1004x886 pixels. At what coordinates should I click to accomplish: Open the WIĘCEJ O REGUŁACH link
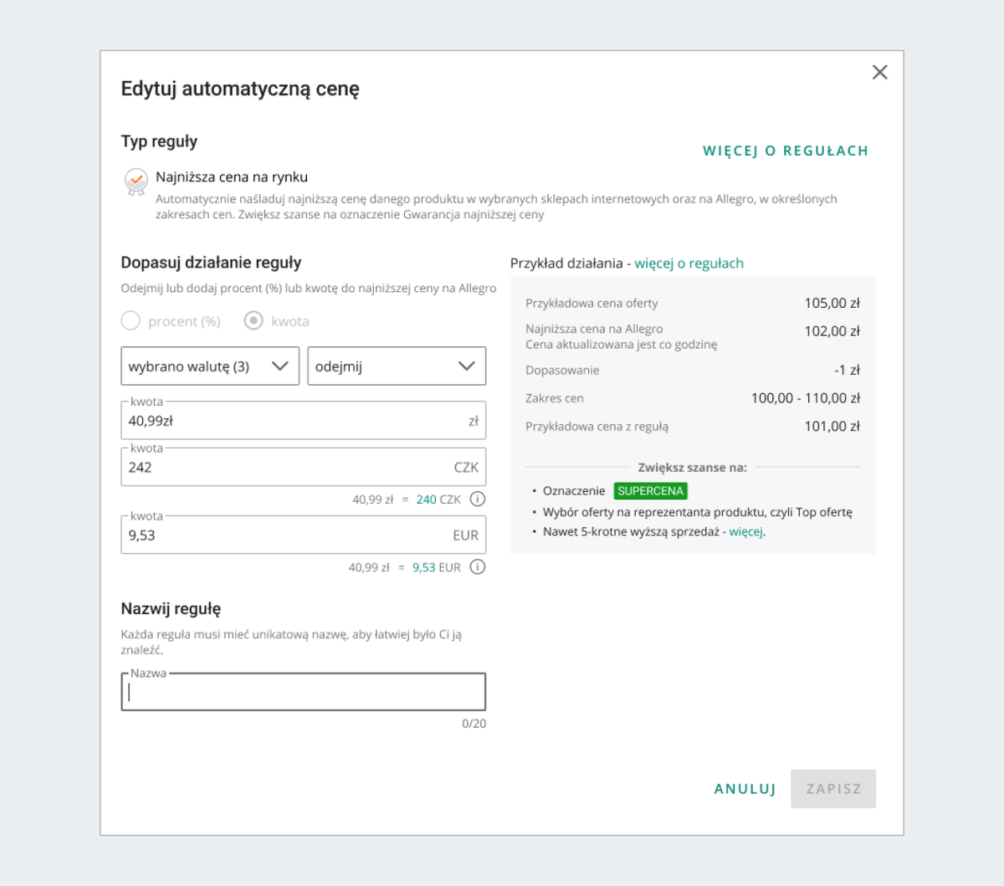(786, 151)
